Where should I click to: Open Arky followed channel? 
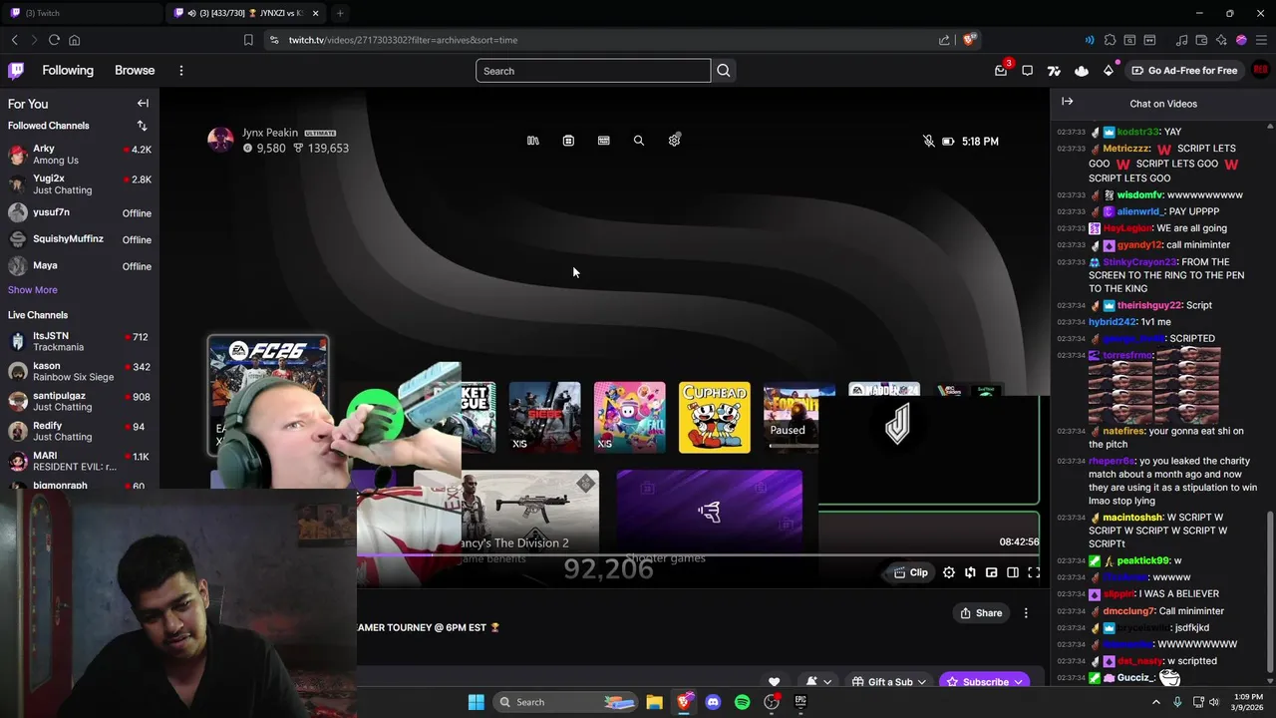80,155
